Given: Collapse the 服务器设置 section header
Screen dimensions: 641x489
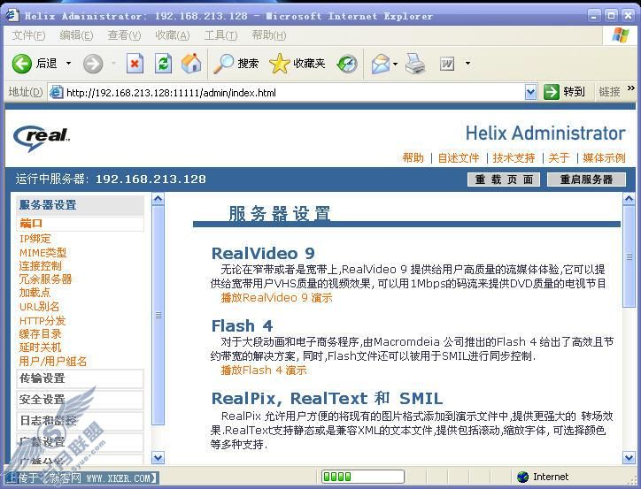Looking at the screenshot, I should [x=80, y=205].
